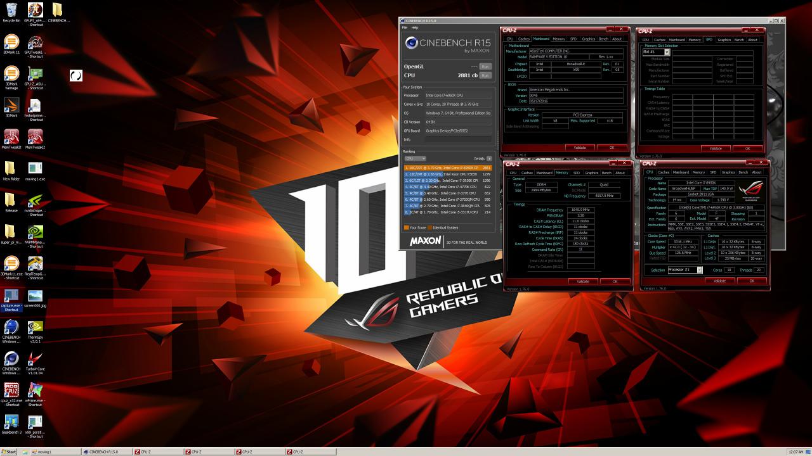The width and height of the screenshot is (812, 456).
Task: Open Caches tab in processor CPU-Z window
Action: 664,172
